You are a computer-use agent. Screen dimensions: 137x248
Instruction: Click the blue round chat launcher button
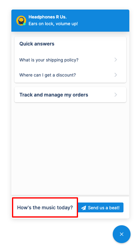click(x=122, y=234)
